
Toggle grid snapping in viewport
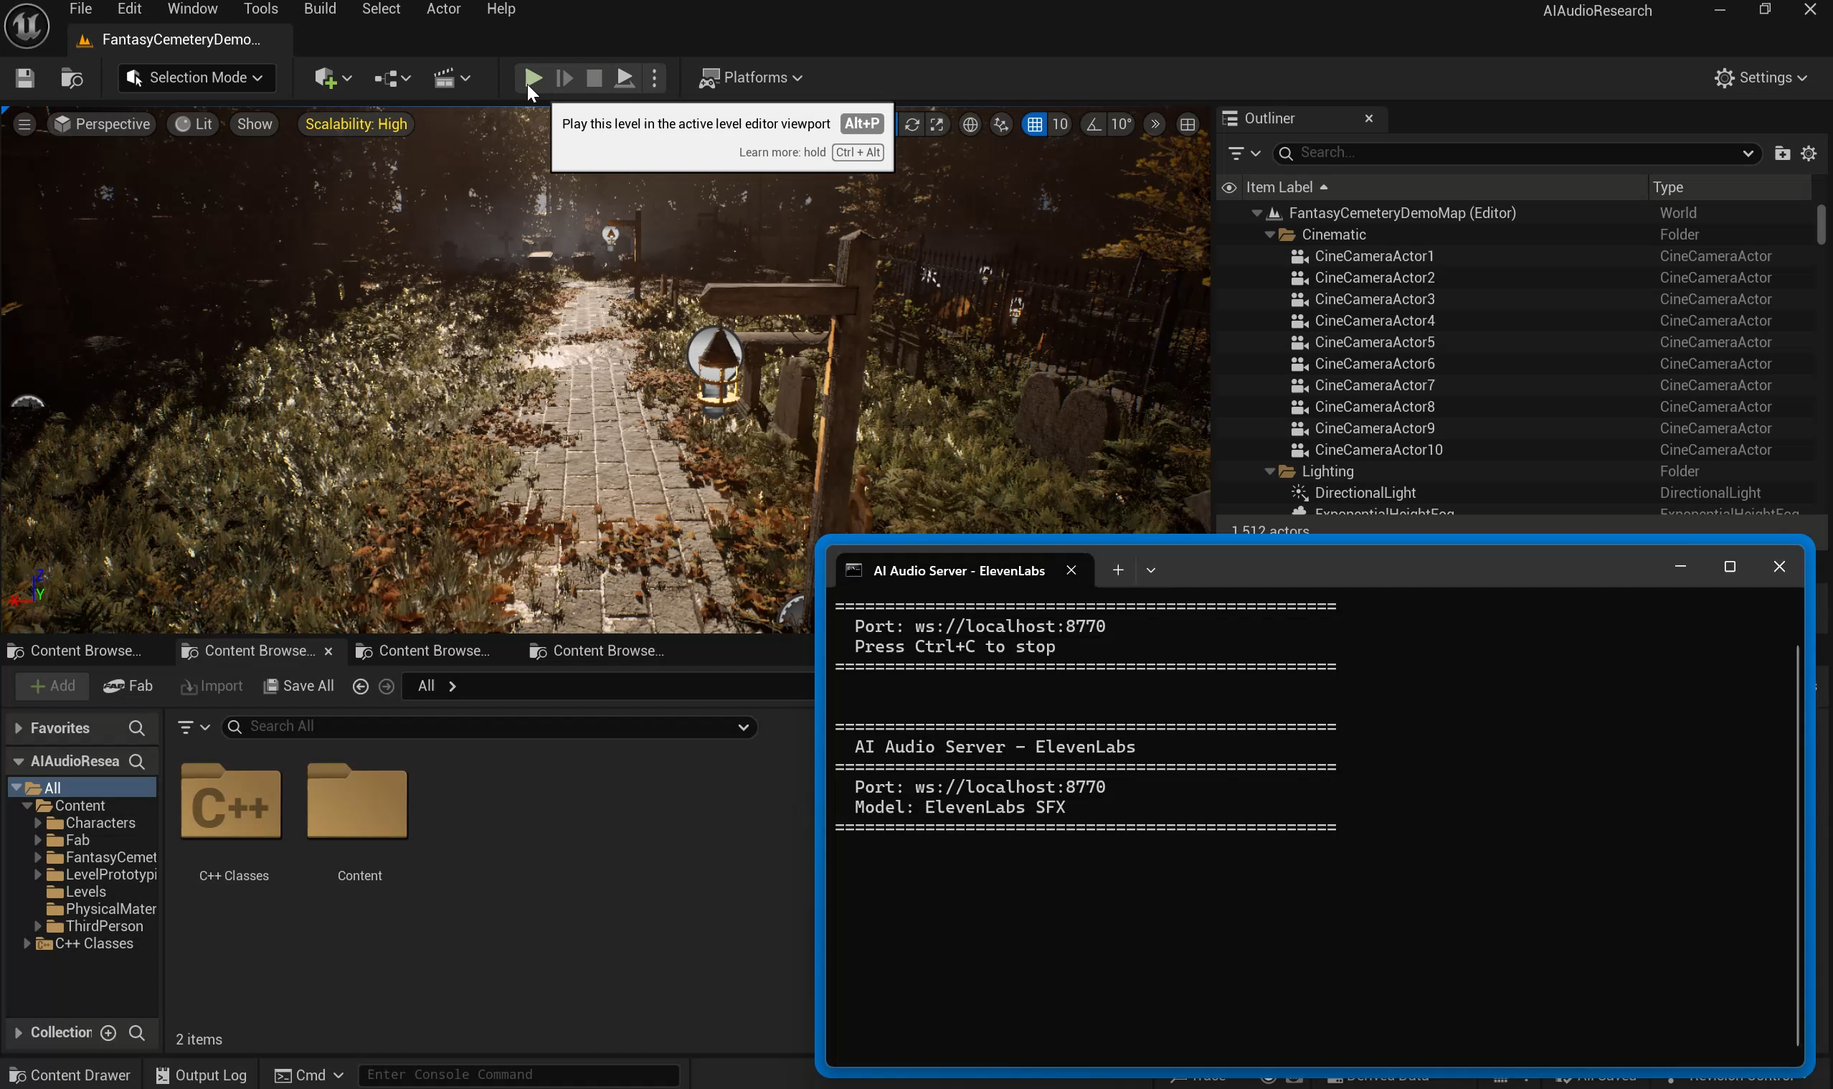(x=1034, y=125)
